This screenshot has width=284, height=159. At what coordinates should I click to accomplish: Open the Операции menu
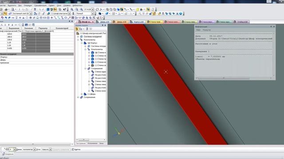[28, 5]
